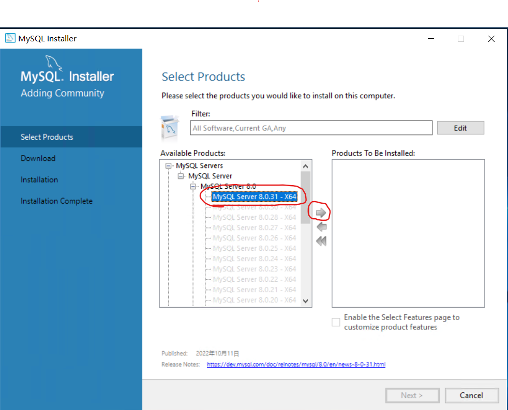508x410 pixels.
Task: Click the green add-product right arrow
Action: 321,212
